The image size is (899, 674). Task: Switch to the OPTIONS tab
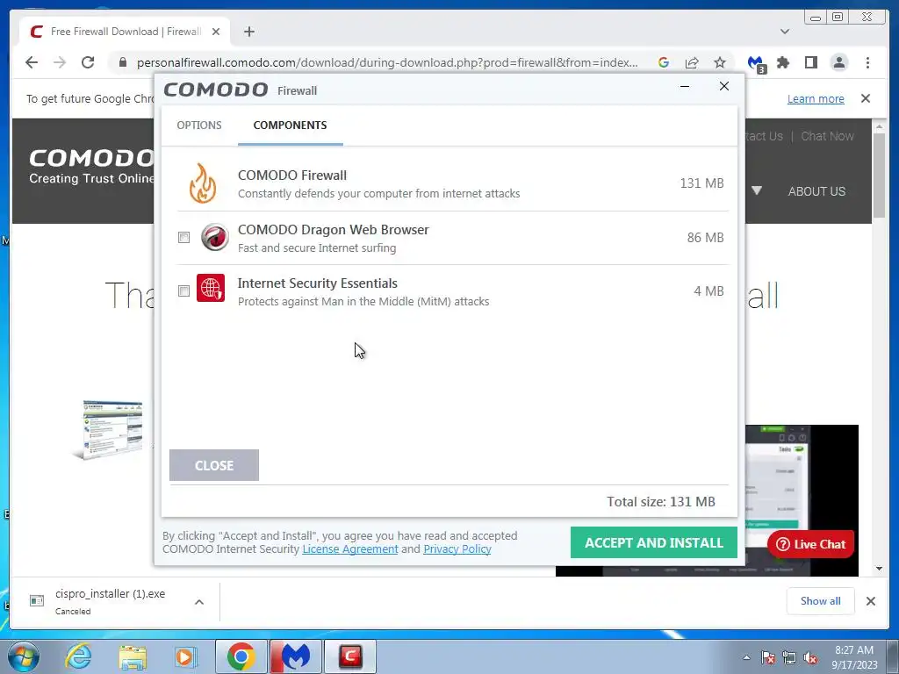click(x=199, y=125)
